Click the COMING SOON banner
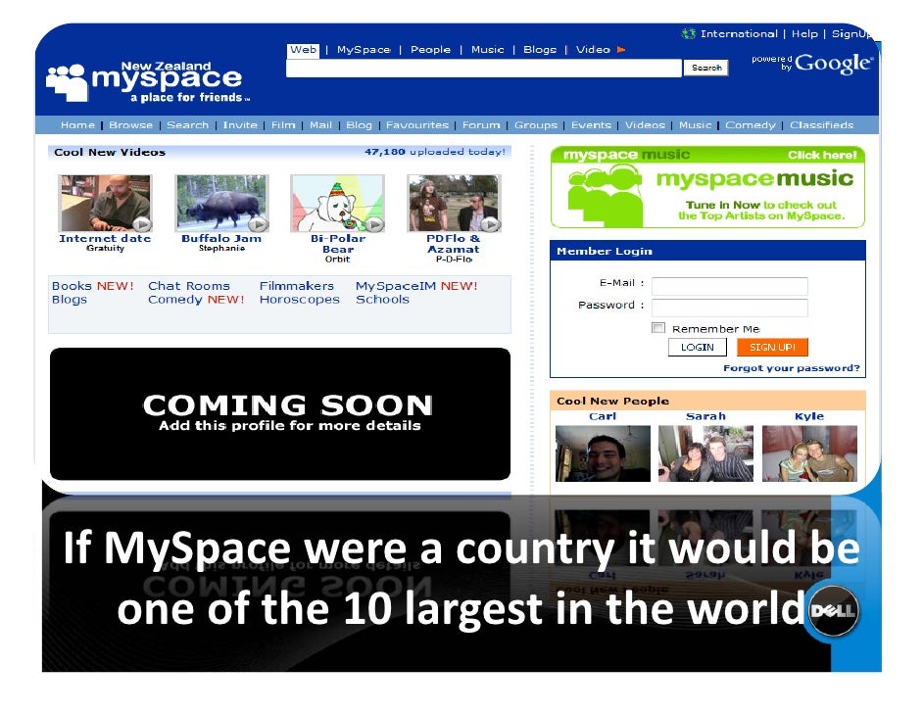 pos(280,413)
